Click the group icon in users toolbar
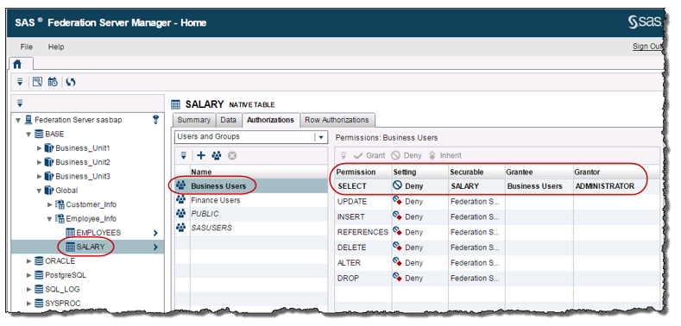Screen dimensions: 681x326 (x=217, y=155)
